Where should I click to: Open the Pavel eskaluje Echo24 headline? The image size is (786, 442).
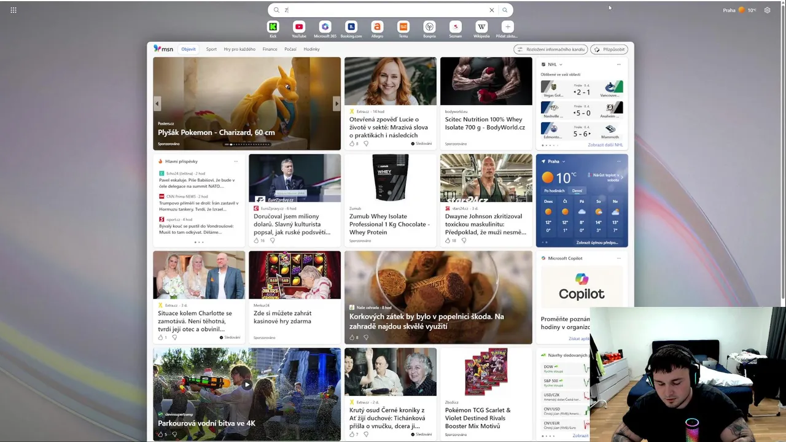point(198,183)
